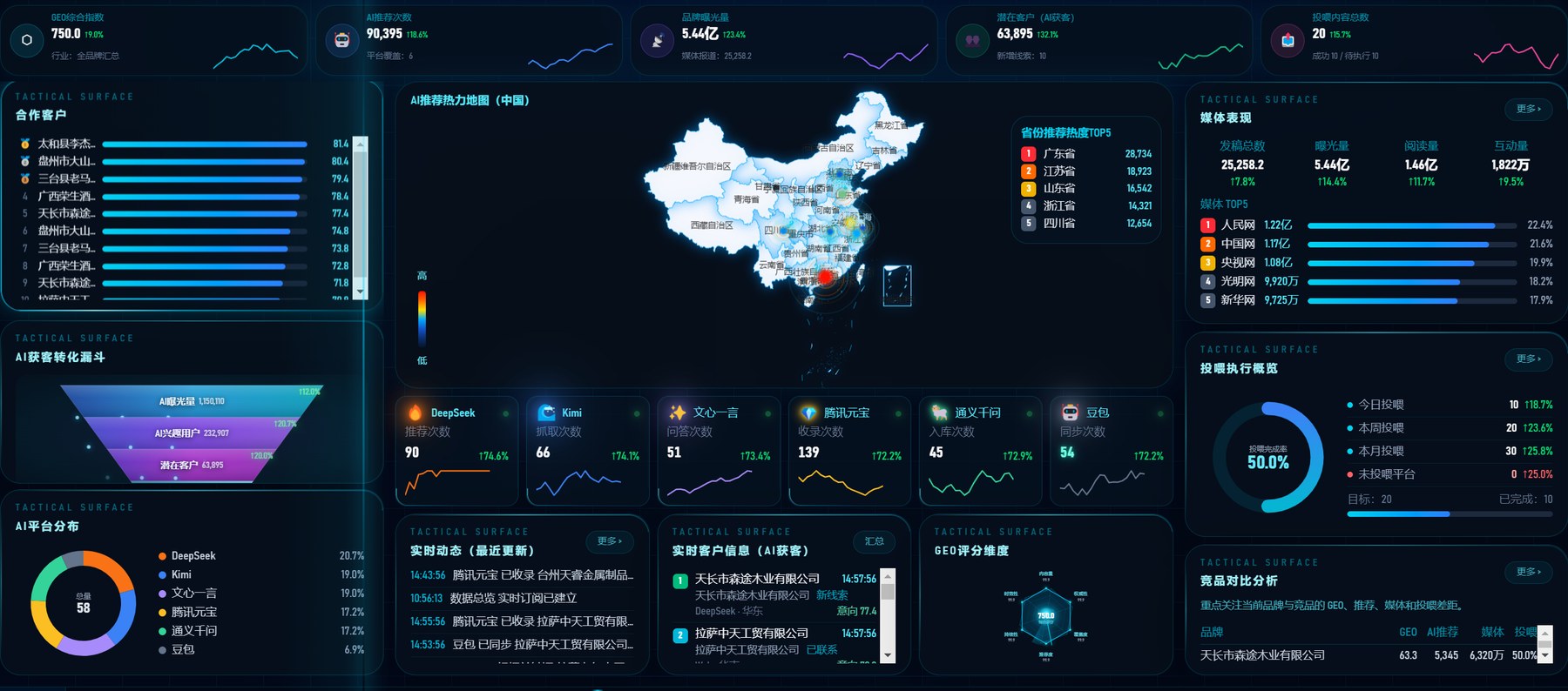Click the rank 5 badge beside 四川省
The width and height of the screenshot is (1568, 691).
(x=1029, y=224)
